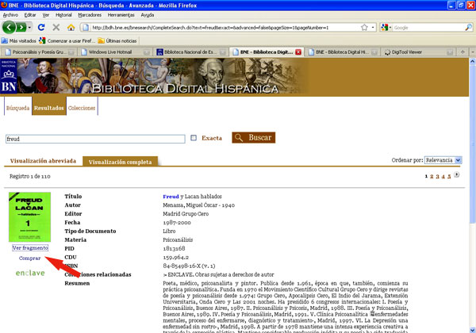Close the active BNE Biblioteca Digital tab
Viewport: 476px width, 333px height.
(x=298, y=52)
